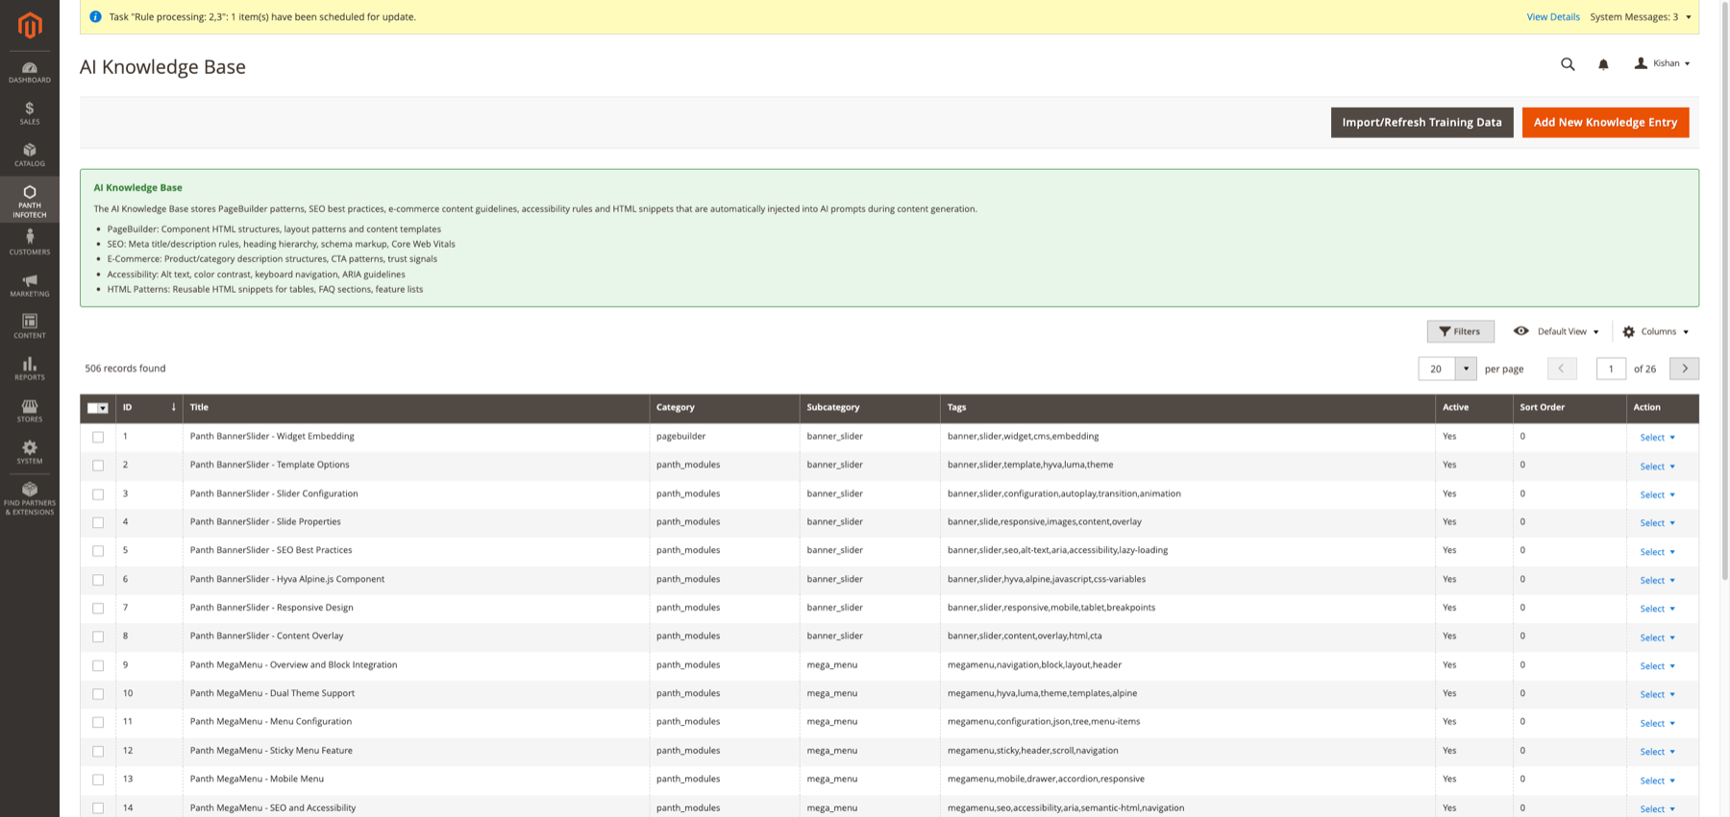This screenshot has height=817, width=1730.
Task: Tick the checkbox for row ID 1
Action: point(98,437)
